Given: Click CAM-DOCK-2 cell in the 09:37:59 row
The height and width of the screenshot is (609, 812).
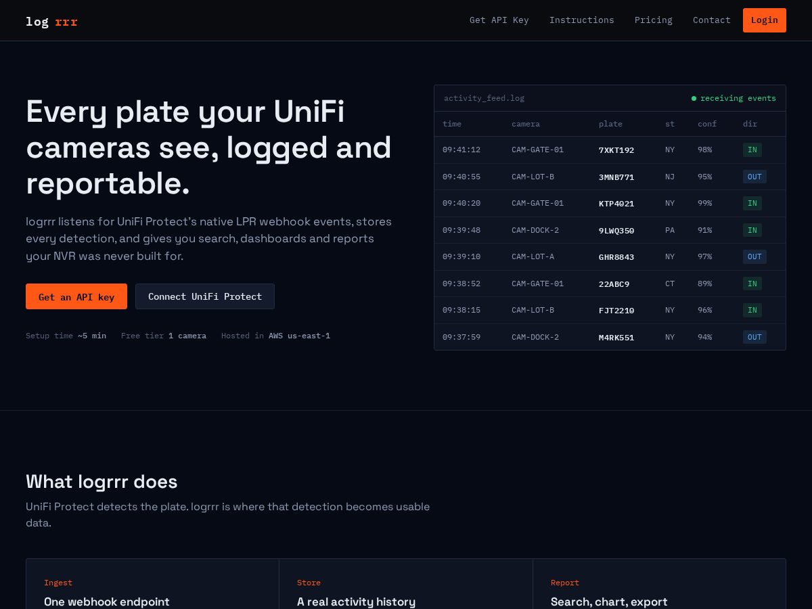Looking at the screenshot, I should click(x=535, y=337).
